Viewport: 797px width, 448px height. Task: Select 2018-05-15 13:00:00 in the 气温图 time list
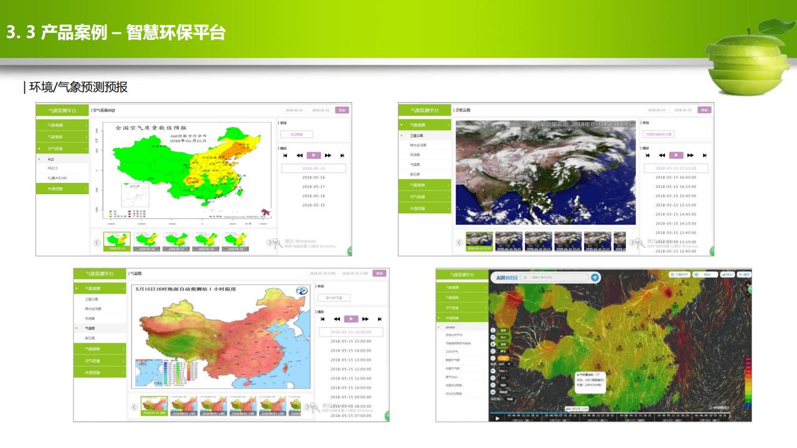[351, 360]
